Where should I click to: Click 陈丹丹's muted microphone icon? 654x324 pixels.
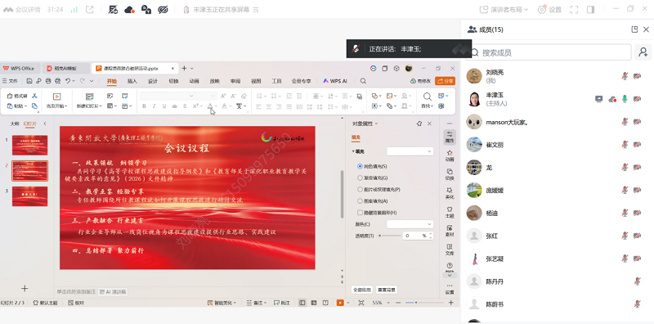click(x=637, y=281)
